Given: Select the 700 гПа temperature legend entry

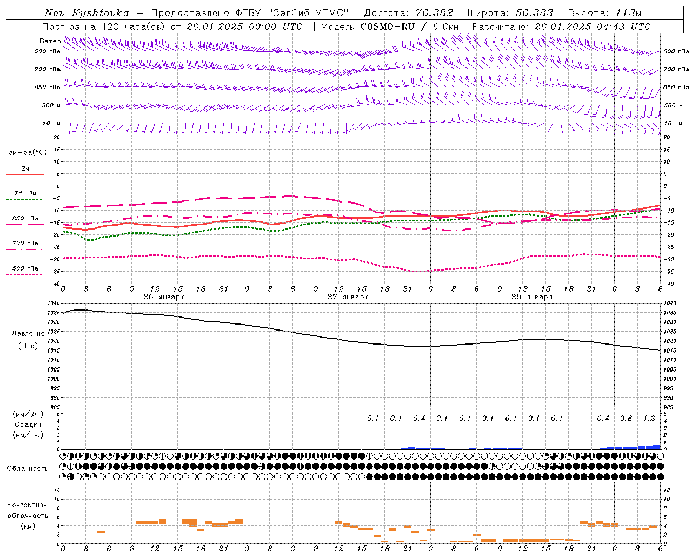Looking at the screenshot, I should pos(25,246).
